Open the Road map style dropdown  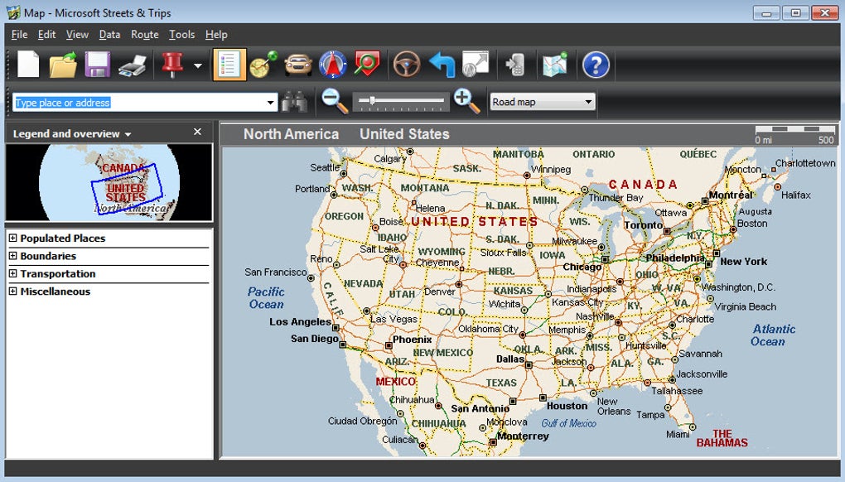(x=543, y=102)
